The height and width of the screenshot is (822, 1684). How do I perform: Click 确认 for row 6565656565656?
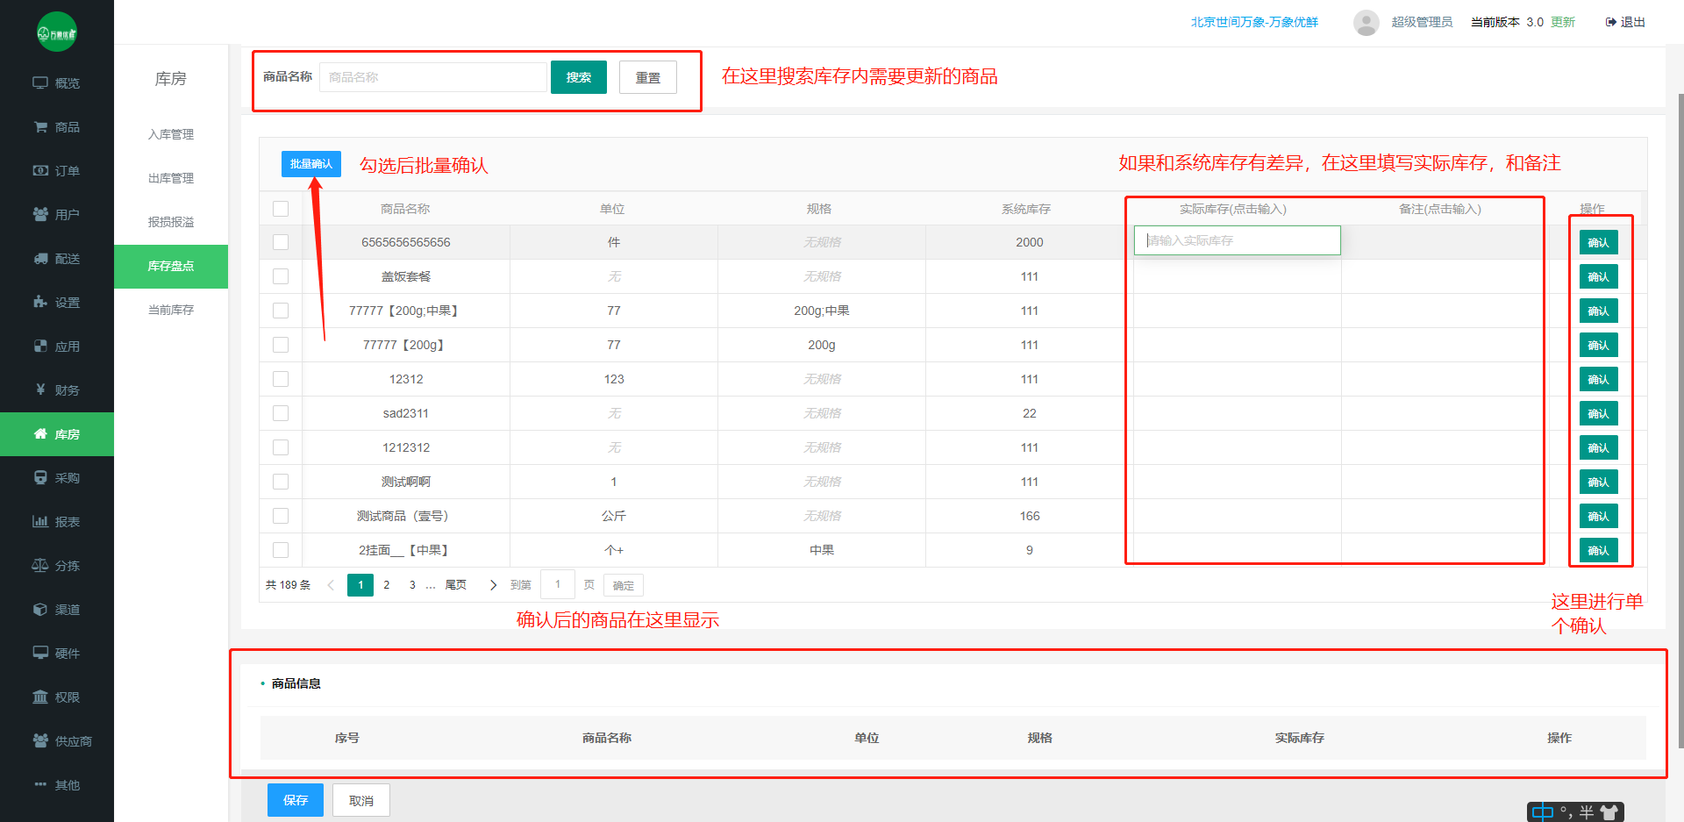tap(1598, 242)
